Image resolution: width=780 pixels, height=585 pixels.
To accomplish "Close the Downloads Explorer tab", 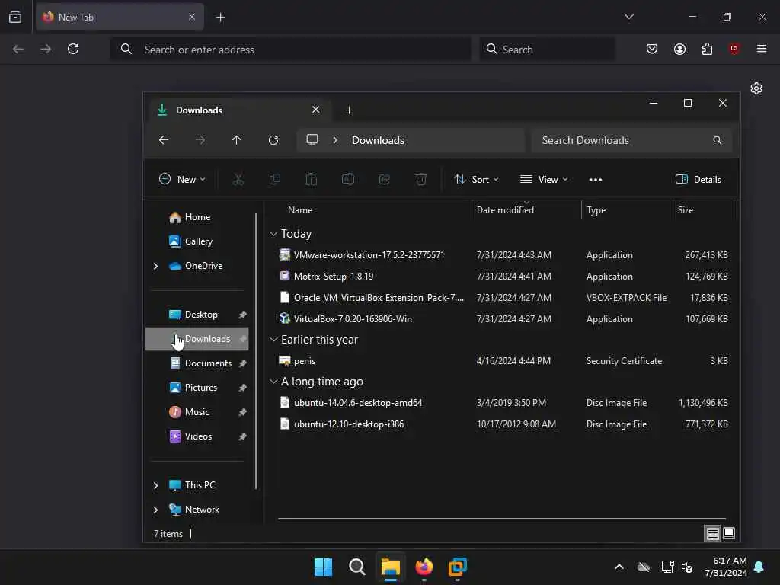I will pyautogui.click(x=316, y=110).
